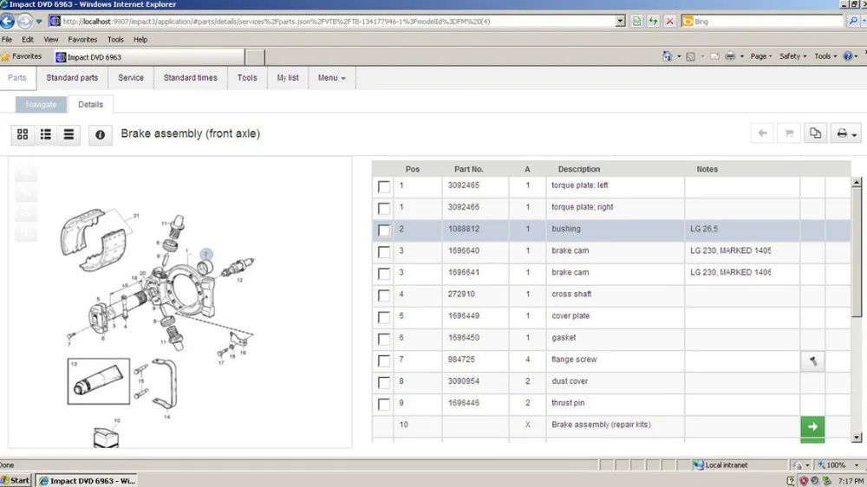Click browser back button

(x=7, y=21)
